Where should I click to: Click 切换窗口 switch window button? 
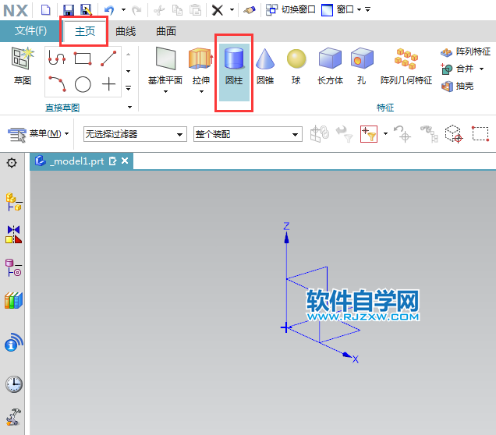(x=290, y=10)
